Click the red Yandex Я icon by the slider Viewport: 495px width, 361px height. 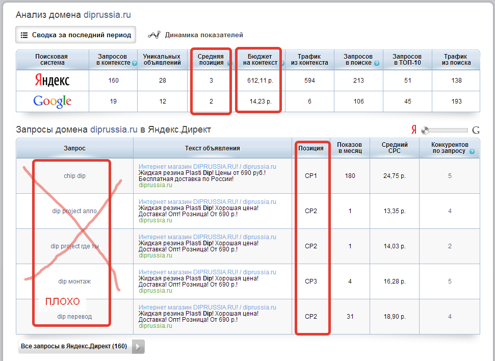pos(414,130)
